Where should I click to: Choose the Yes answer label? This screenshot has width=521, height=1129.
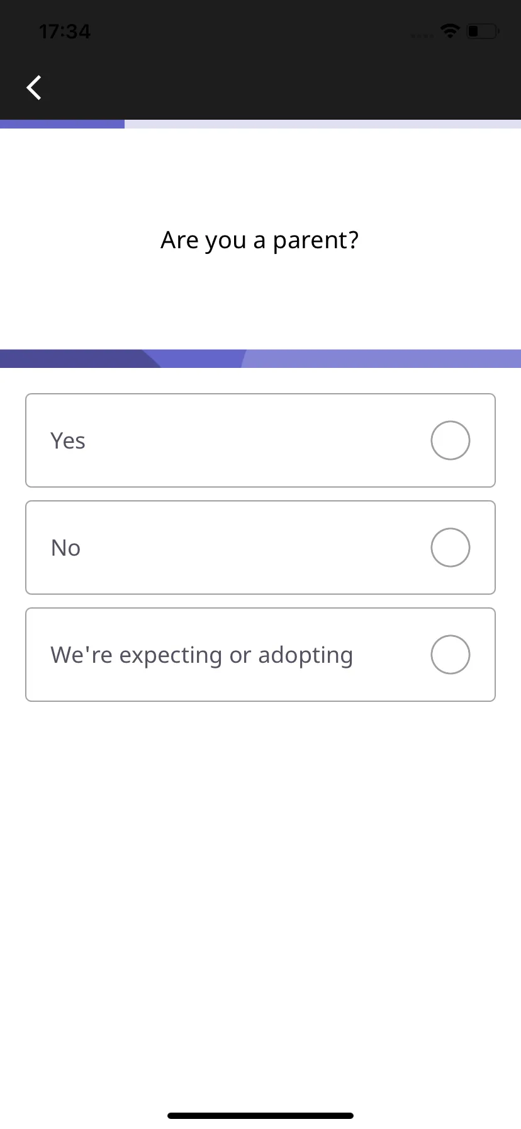coord(68,440)
